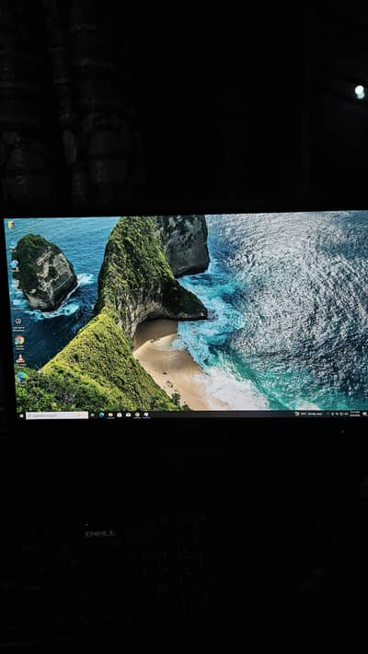
Task: Open Task View on the taskbar
Action: pyautogui.click(x=93, y=415)
